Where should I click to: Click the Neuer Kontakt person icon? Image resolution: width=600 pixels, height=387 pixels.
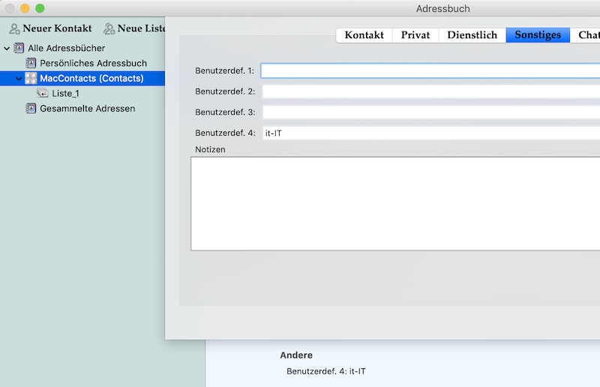tap(14, 28)
